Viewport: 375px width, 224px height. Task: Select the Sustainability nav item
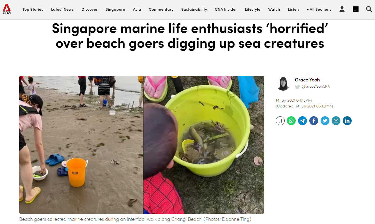pos(194,9)
